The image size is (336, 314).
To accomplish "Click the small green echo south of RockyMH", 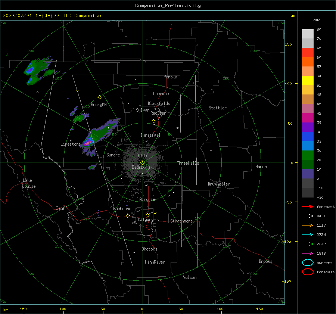I will point(80,118).
